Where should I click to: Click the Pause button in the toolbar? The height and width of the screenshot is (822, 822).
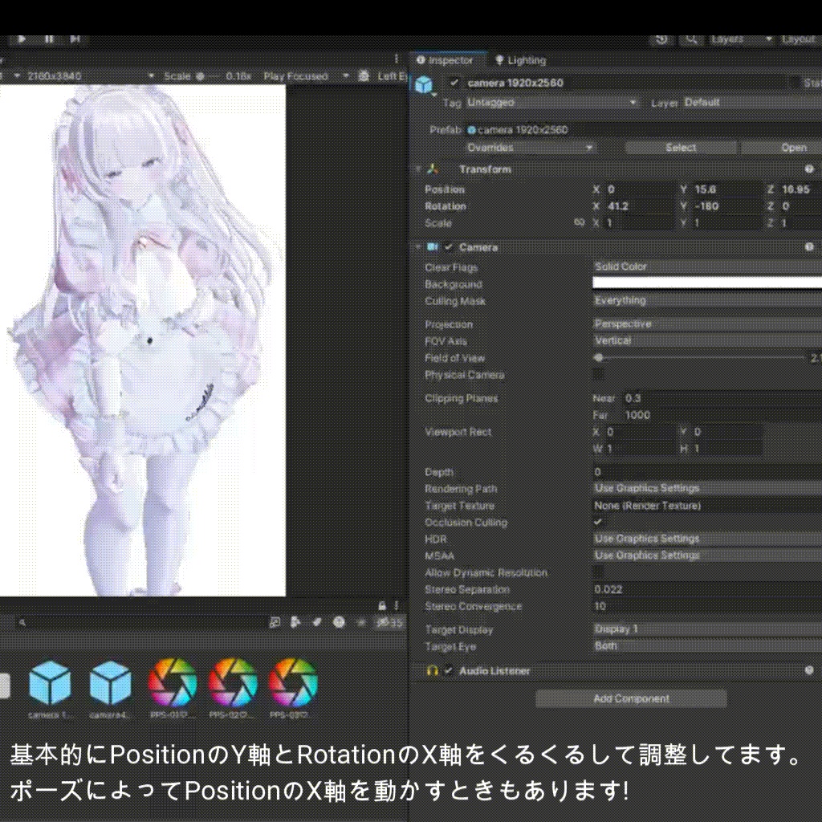49,39
